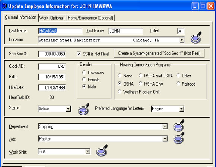
Task: Open the Home/Emergency (Optional) tab
Action: tap(90, 18)
